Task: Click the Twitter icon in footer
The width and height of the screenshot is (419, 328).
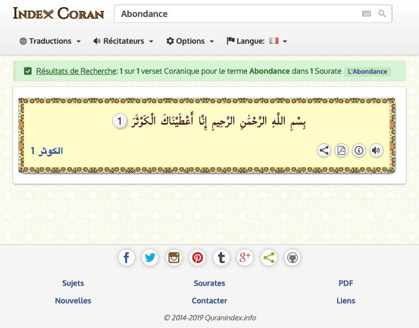Action: tap(150, 257)
